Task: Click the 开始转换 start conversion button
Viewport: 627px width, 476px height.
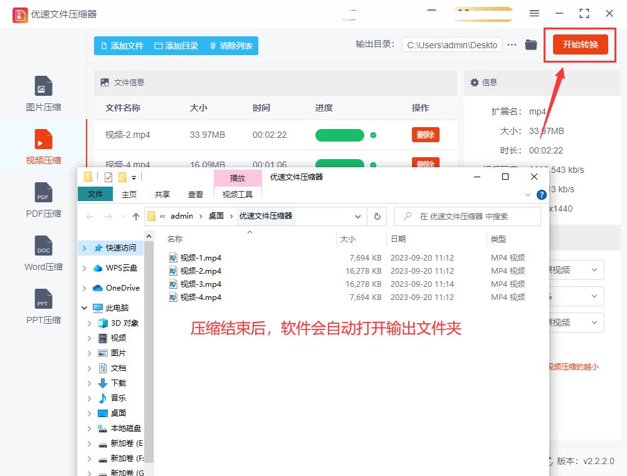Action: 580,44
